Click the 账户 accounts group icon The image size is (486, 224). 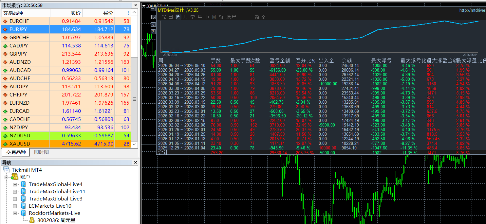pyautogui.click(x=15, y=177)
